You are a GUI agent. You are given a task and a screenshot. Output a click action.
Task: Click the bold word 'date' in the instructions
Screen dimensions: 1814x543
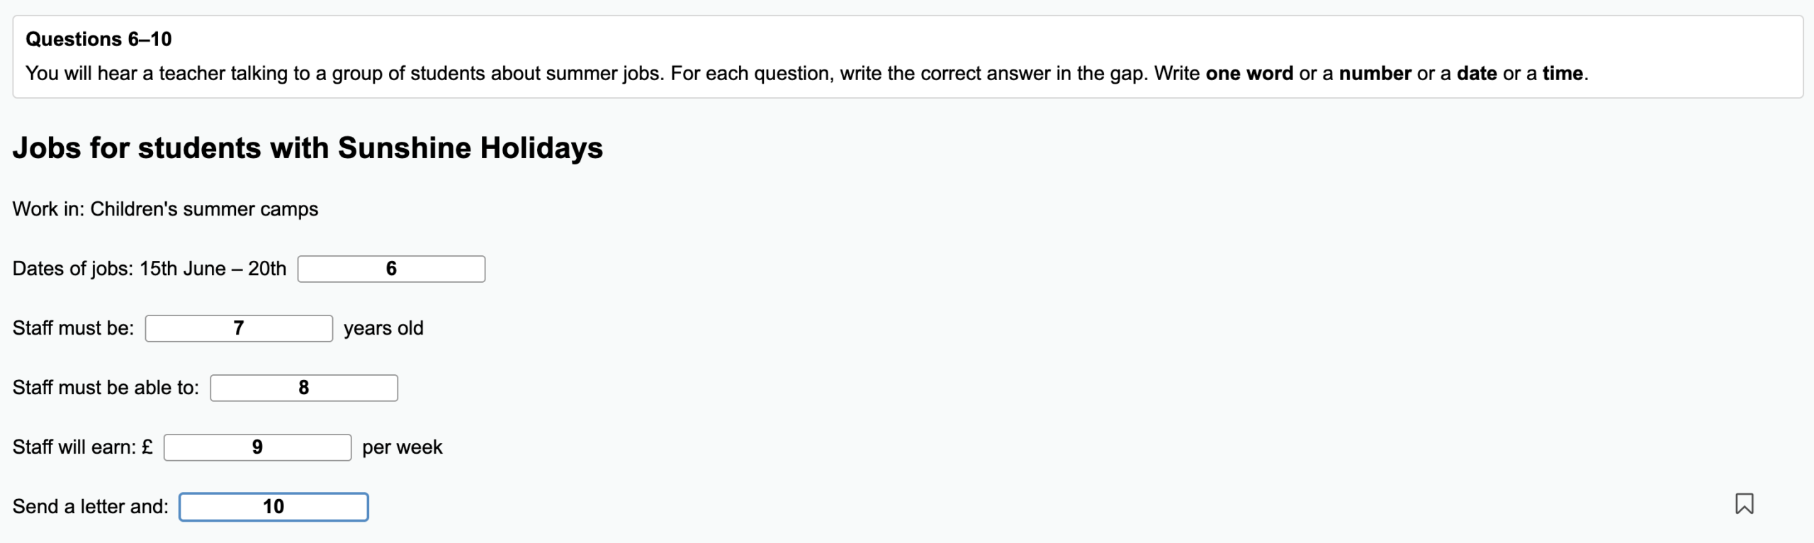tap(1477, 73)
